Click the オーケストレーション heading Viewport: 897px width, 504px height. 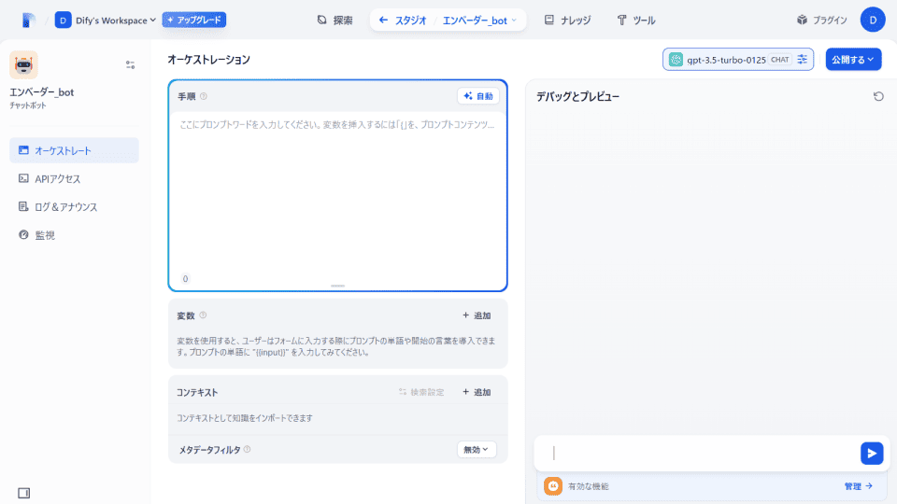[208, 60]
